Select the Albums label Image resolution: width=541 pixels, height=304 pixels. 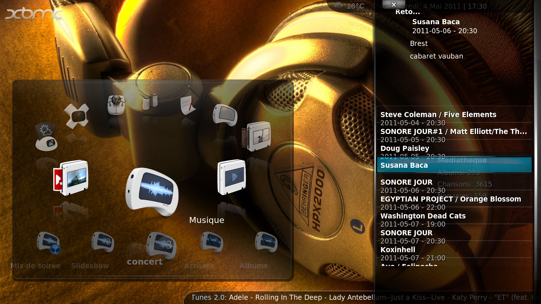(x=254, y=266)
